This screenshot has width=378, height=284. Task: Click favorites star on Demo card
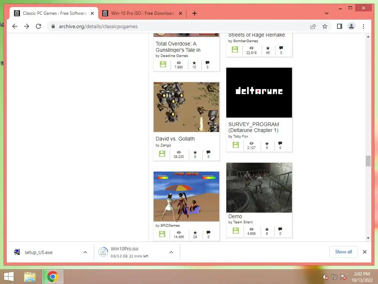[267, 229]
